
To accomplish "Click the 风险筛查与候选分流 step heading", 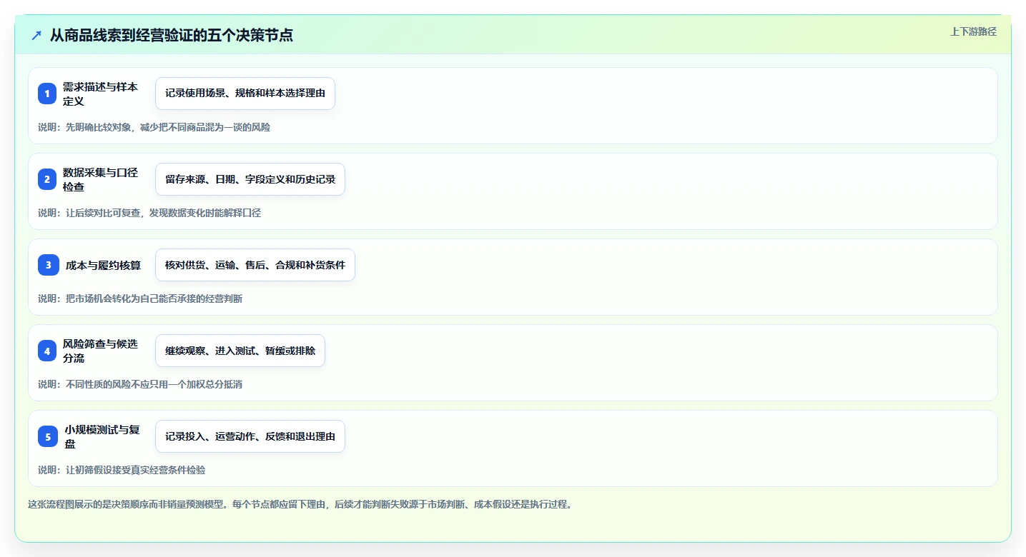I will (x=100, y=351).
